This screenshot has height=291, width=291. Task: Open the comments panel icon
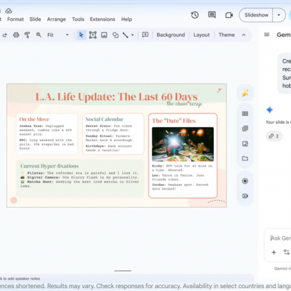click(212, 15)
